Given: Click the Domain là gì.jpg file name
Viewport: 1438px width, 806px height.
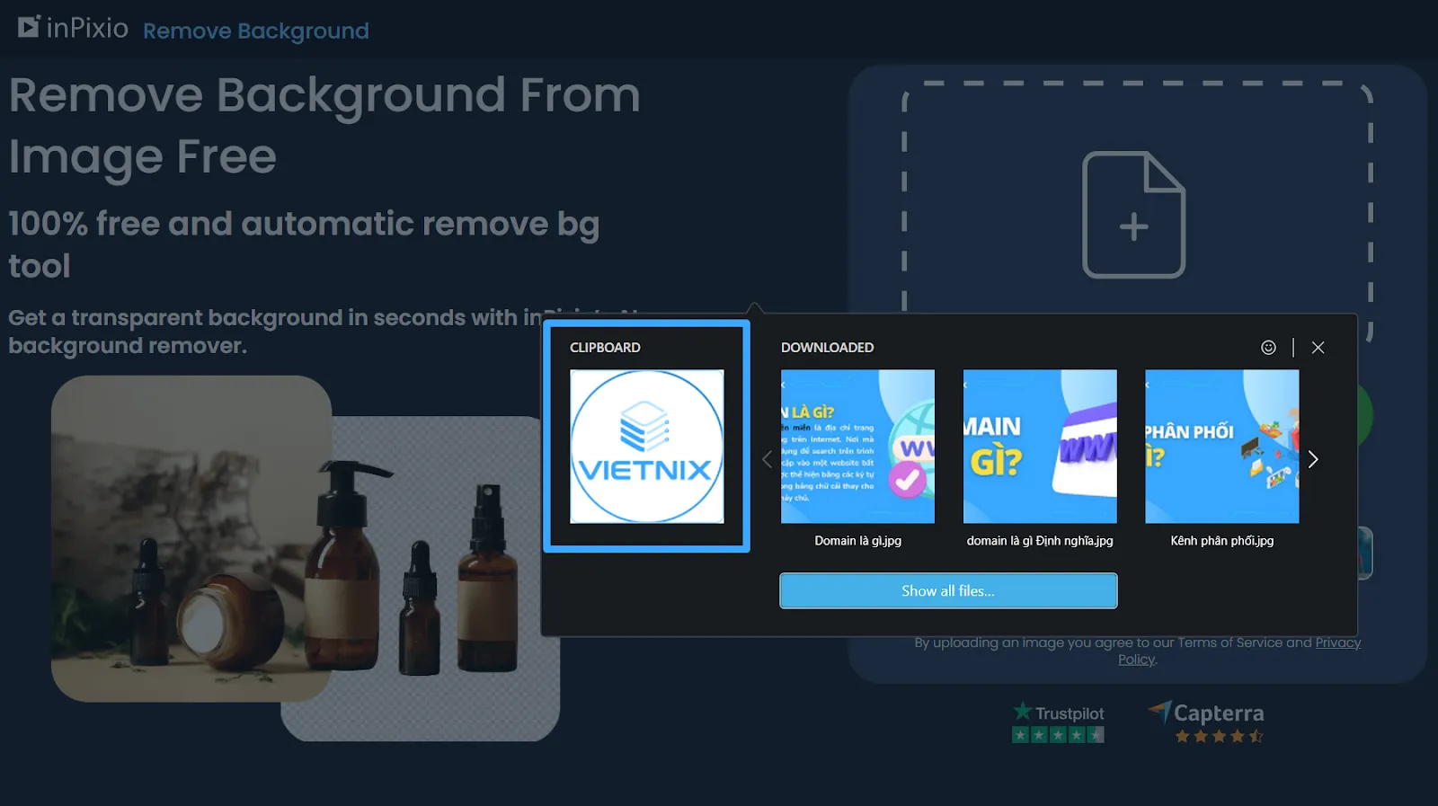Looking at the screenshot, I should 857,541.
